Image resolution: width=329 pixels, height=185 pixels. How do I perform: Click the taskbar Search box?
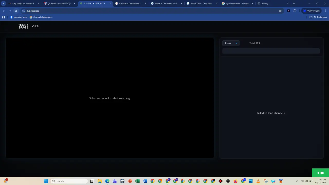69,181
